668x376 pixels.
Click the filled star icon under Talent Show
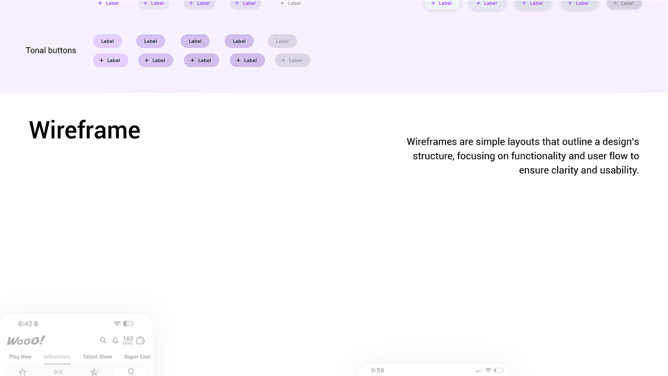[x=94, y=371]
